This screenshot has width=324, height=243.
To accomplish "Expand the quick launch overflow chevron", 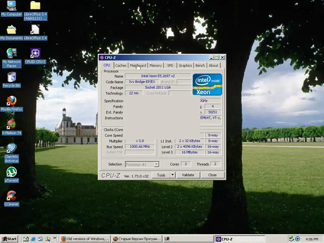I will click(54, 238).
